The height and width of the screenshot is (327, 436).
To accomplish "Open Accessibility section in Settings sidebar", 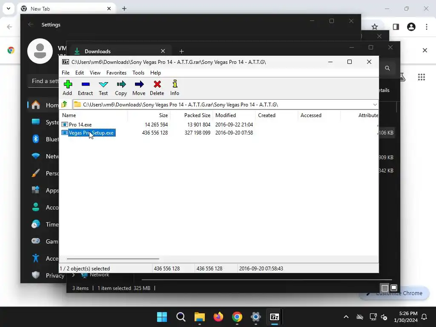I will tap(44, 258).
